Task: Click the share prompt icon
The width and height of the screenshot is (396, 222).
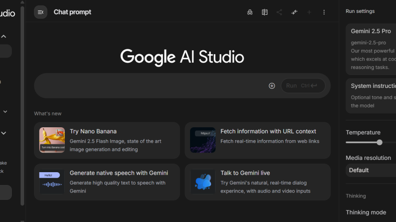Action: [x=279, y=12]
